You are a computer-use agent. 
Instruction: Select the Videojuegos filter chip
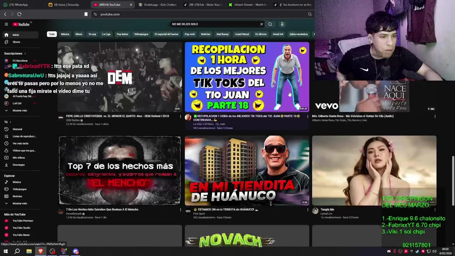[141, 34]
